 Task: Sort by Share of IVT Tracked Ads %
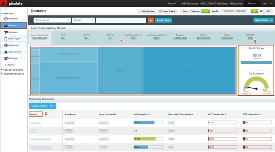pos(181,114)
